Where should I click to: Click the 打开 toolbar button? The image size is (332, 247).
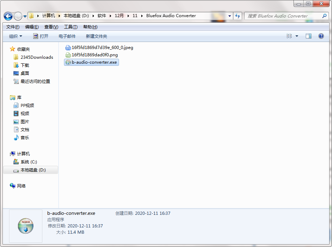41,36
